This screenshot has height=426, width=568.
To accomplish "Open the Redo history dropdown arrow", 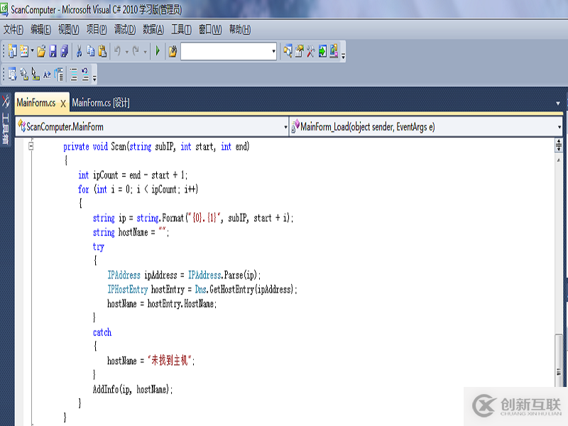I will [145, 52].
